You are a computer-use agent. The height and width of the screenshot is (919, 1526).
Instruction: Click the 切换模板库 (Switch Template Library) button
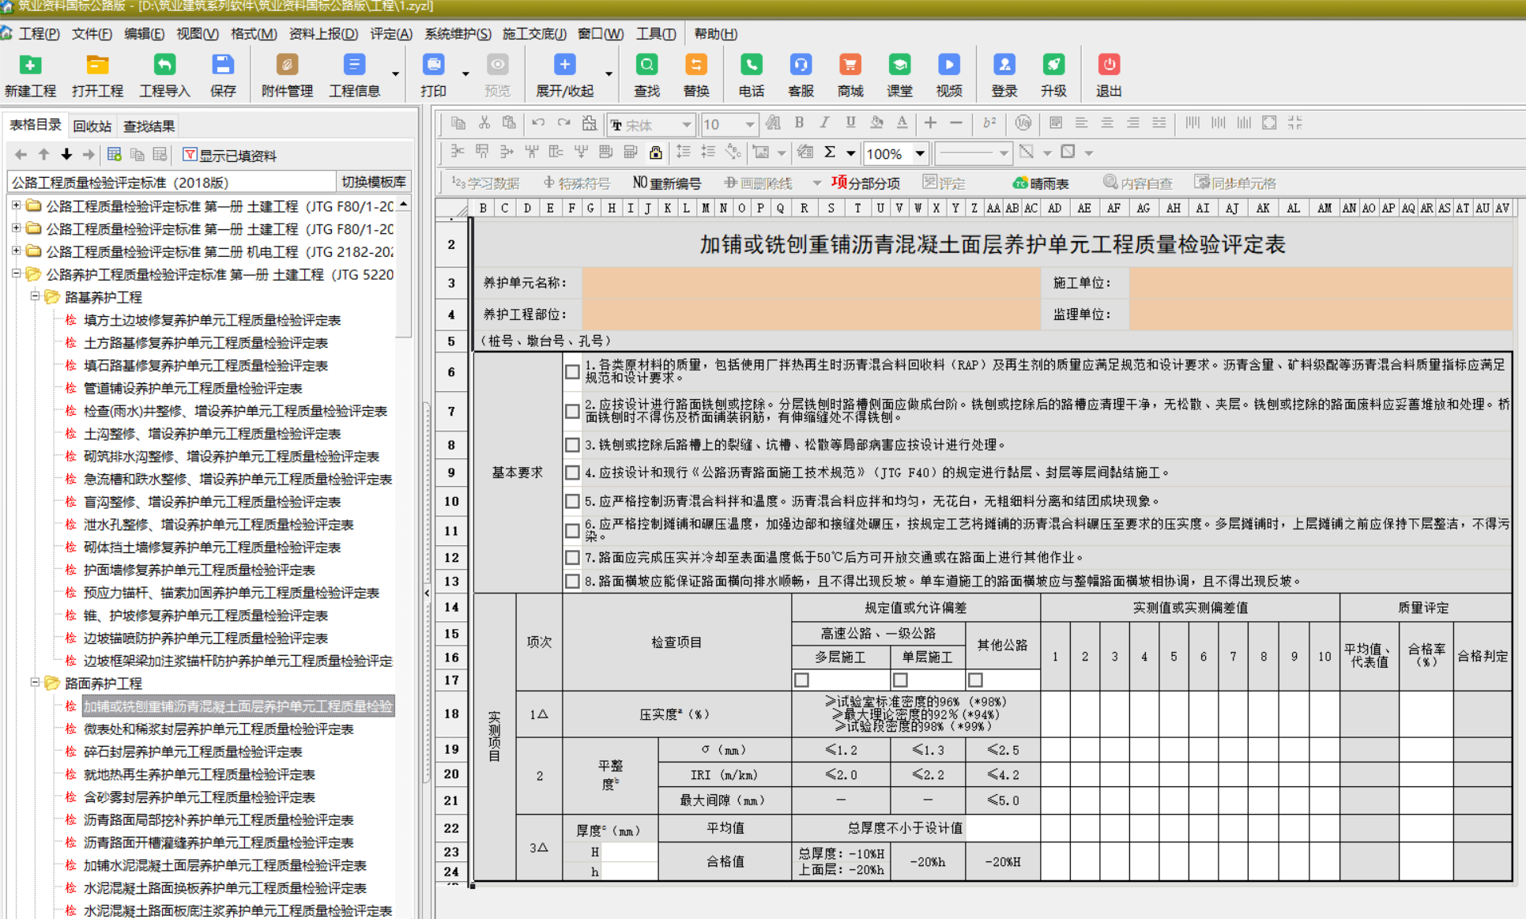(x=373, y=182)
